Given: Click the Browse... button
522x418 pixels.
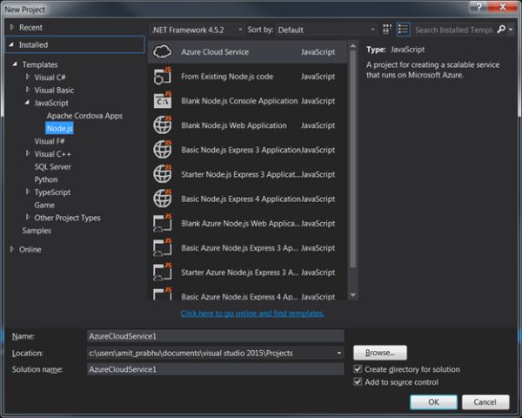Looking at the screenshot, I should [380, 353].
